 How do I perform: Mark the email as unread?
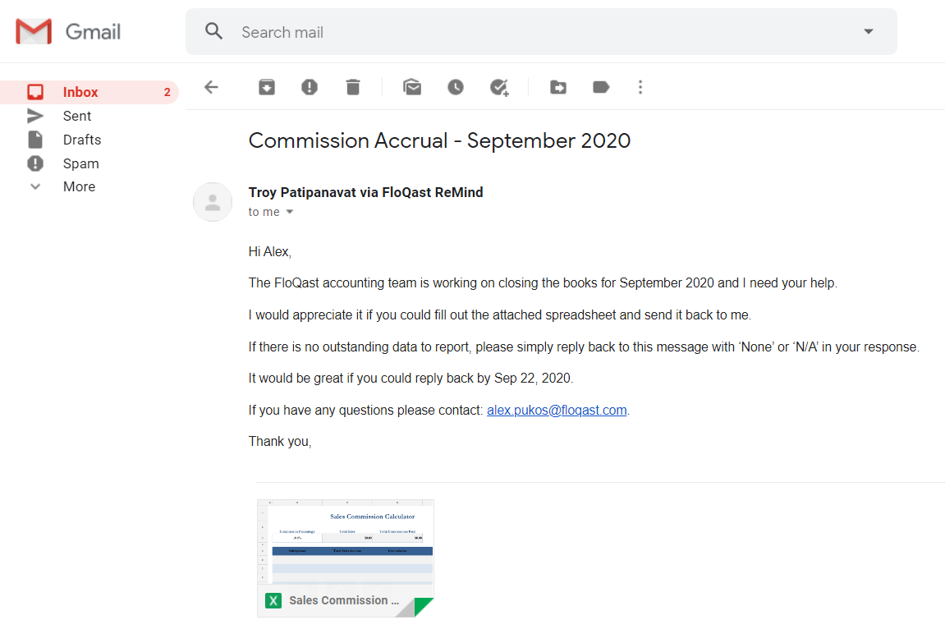pyautogui.click(x=412, y=87)
